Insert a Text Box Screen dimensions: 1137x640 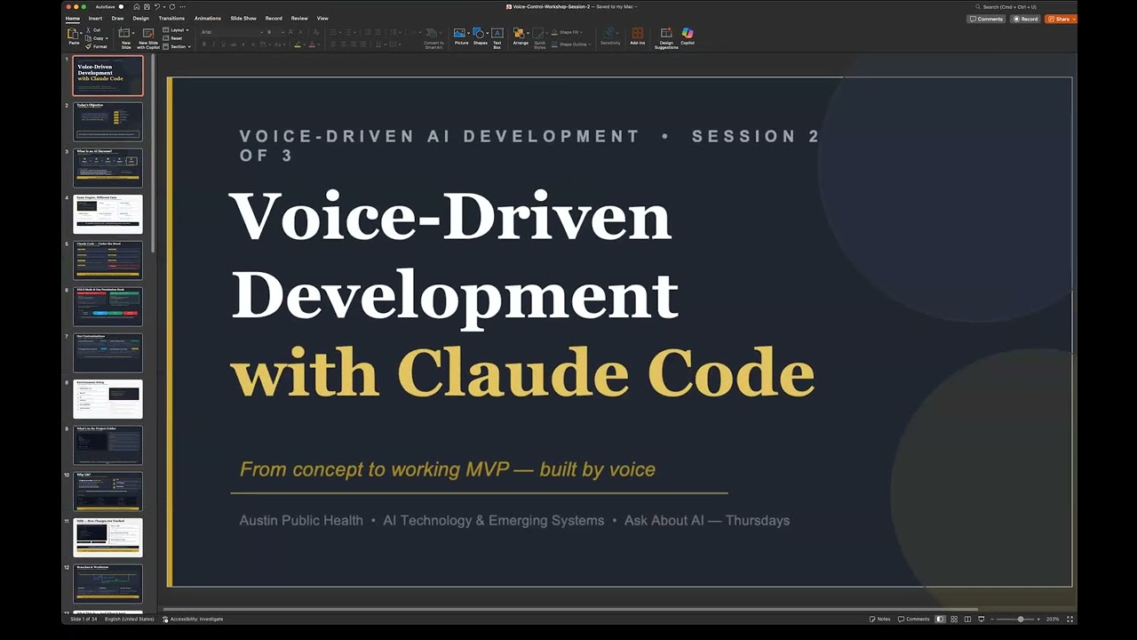pos(497,37)
